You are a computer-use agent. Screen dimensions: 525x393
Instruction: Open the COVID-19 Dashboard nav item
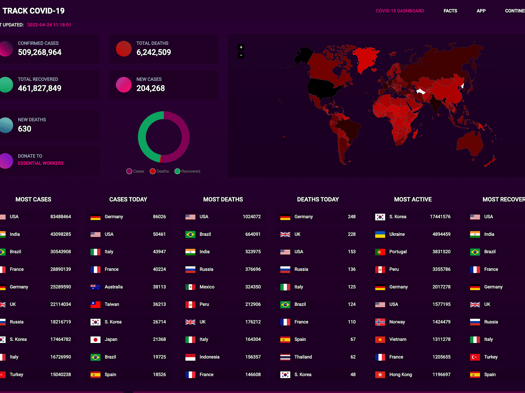pos(400,11)
